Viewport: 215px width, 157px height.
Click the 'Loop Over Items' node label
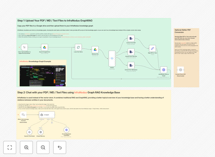pyautogui.click(x=78, y=52)
